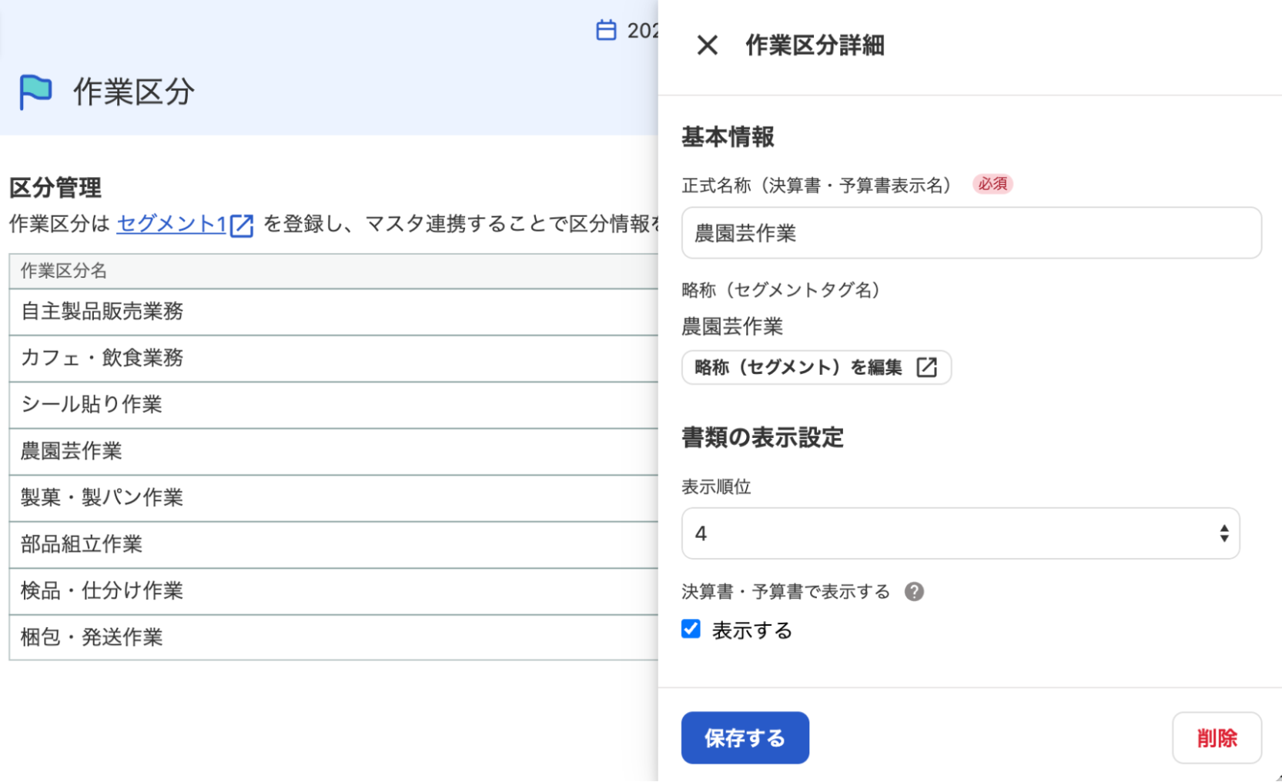Image resolution: width=1282 pixels, height=782 pixels.
Task: Uncheck the 表示する checkbox
Action: coord(691,629)
